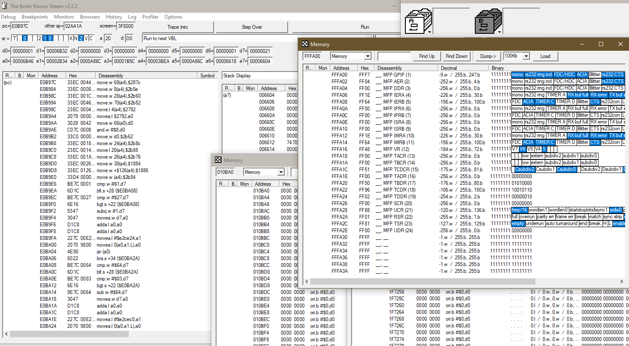Image resolution: width=629 pixels, height=346 pixels.
Task: Click the icon of the background 010BA0 Memory window
Action: (x=218, y=160)
